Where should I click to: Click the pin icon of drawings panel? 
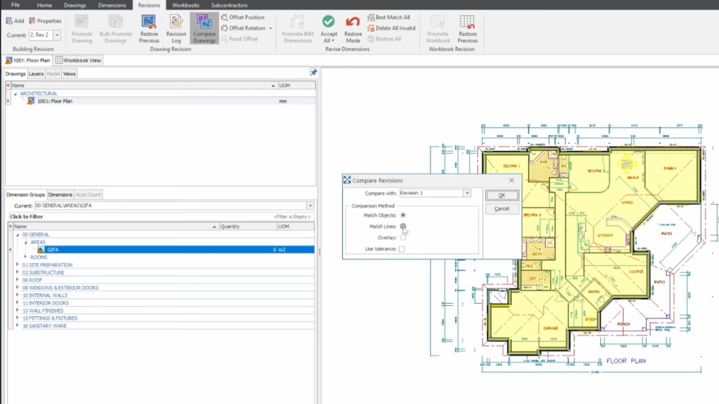click(x=313, y=72)
